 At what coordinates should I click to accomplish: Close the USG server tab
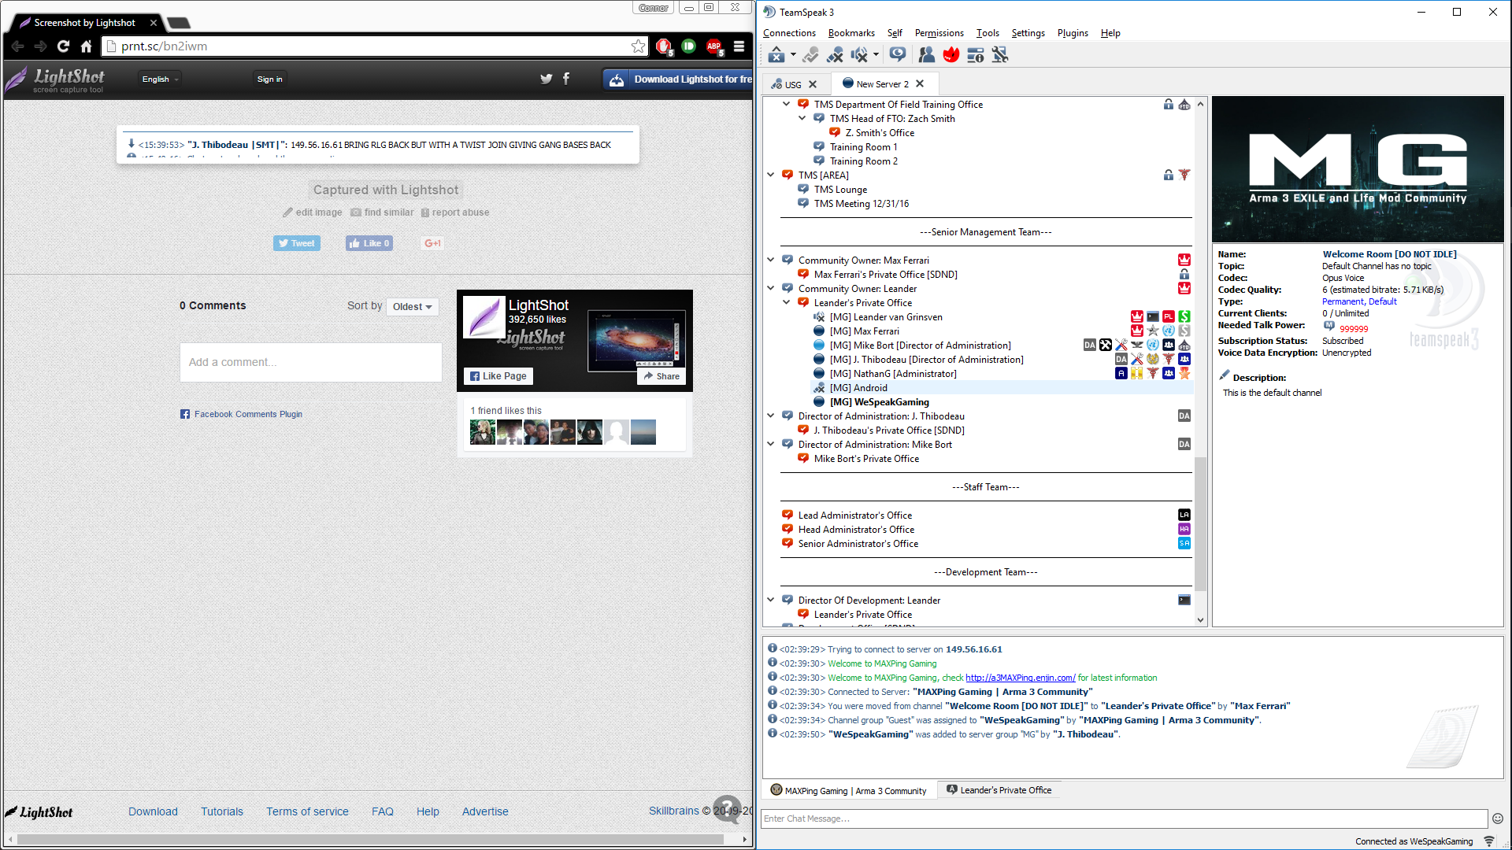(813, 84)
